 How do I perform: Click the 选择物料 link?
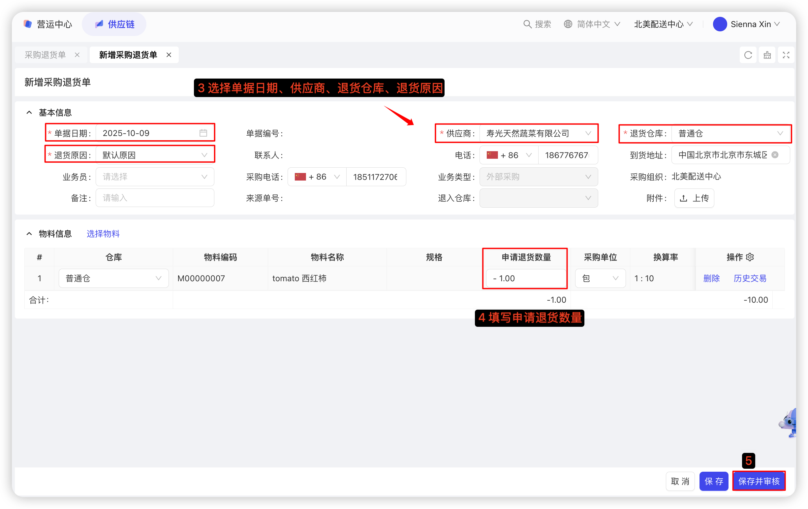pyautogui.click(x=103, y=234)
